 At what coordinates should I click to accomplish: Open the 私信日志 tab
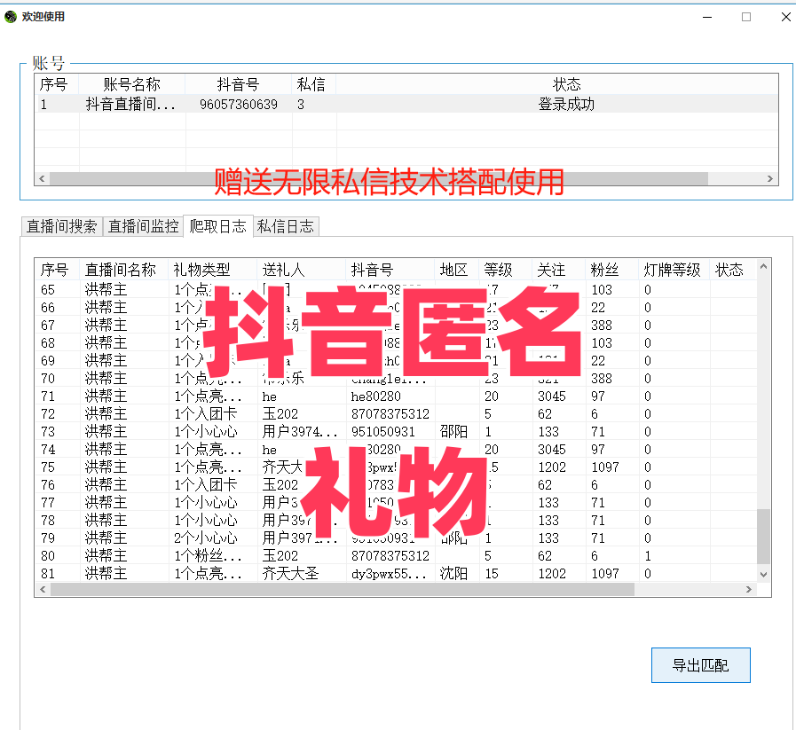pos(286,226)
